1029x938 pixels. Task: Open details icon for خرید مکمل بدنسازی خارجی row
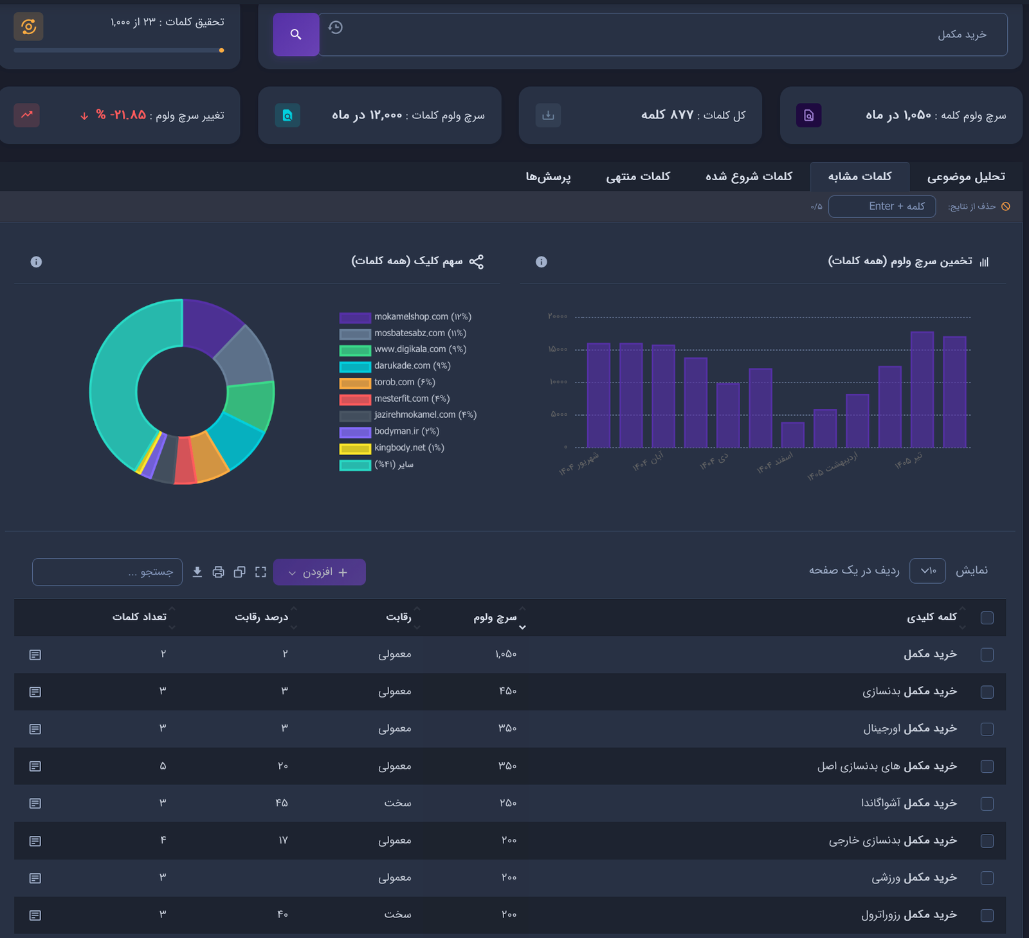pos(35,841)
